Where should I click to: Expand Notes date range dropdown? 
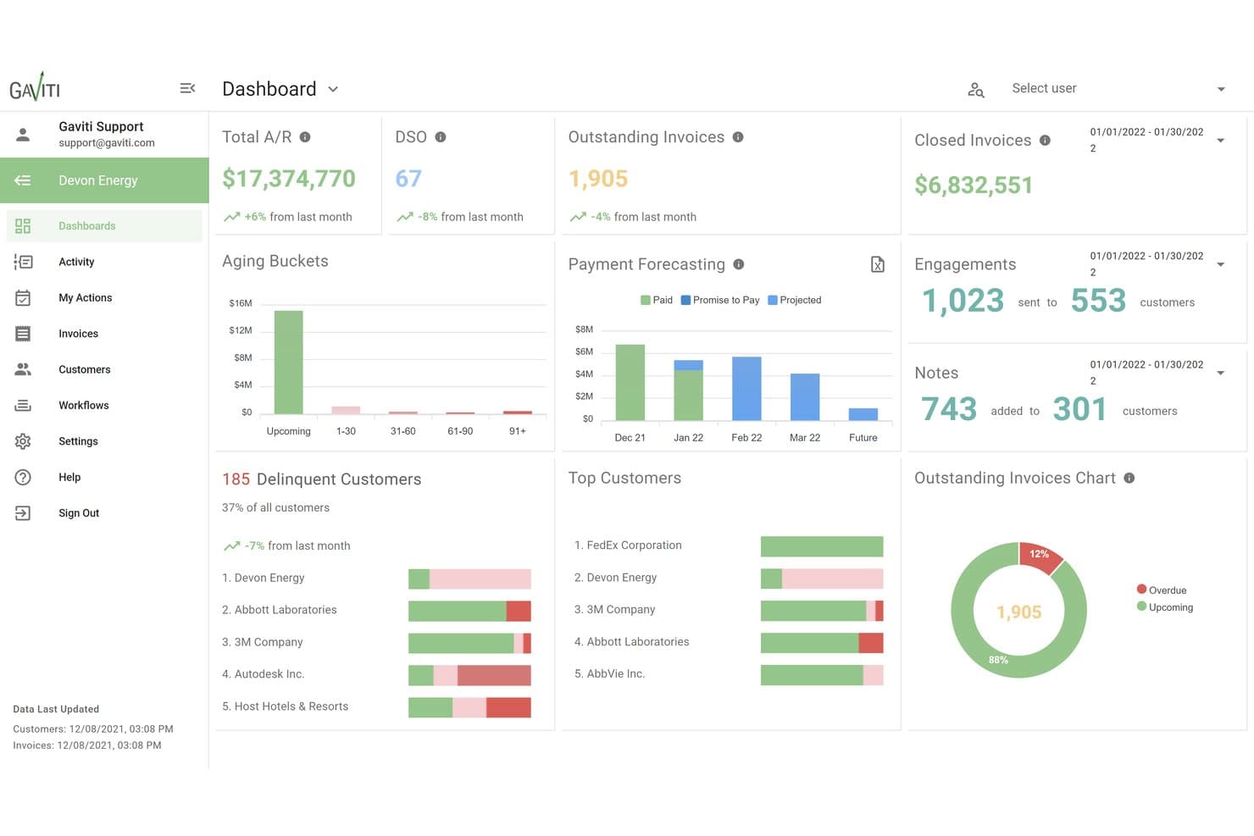pyautogui.click(x=1220, y=373)
